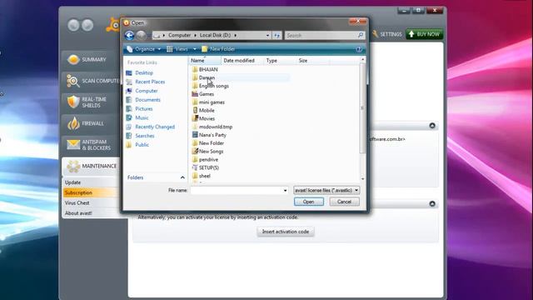Expand the Folders pane chevron
533x300 pixels.
click(x=182, y=177)
